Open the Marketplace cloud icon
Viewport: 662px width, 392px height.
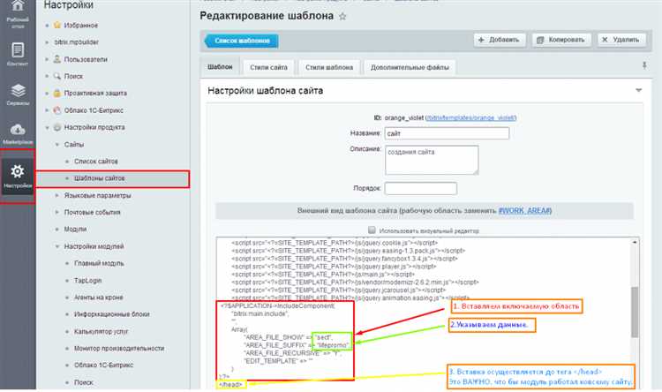point(18,129)
